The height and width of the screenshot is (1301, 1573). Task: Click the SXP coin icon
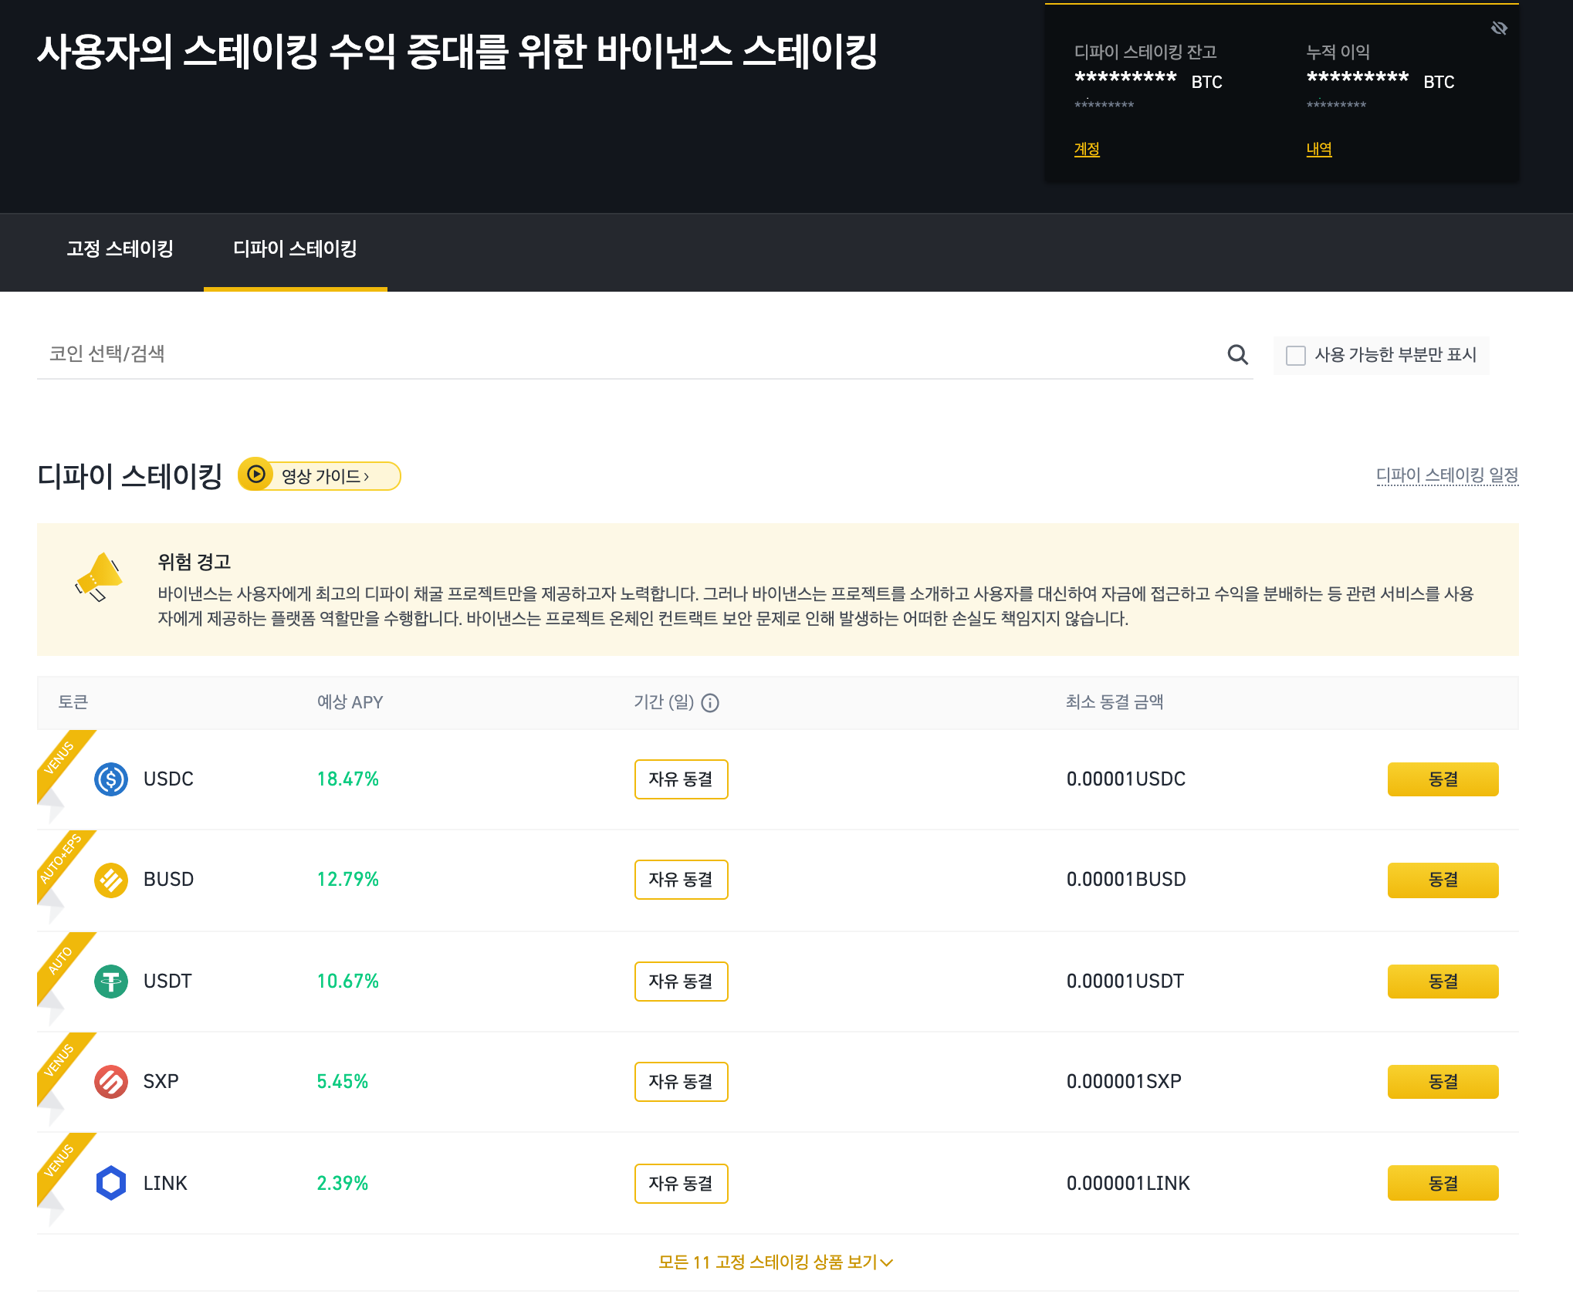(111, 1082)
